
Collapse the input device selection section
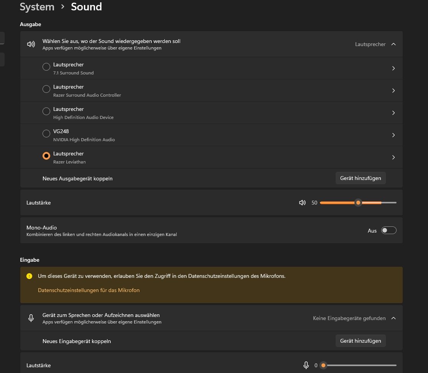click(x=394, y=318)
